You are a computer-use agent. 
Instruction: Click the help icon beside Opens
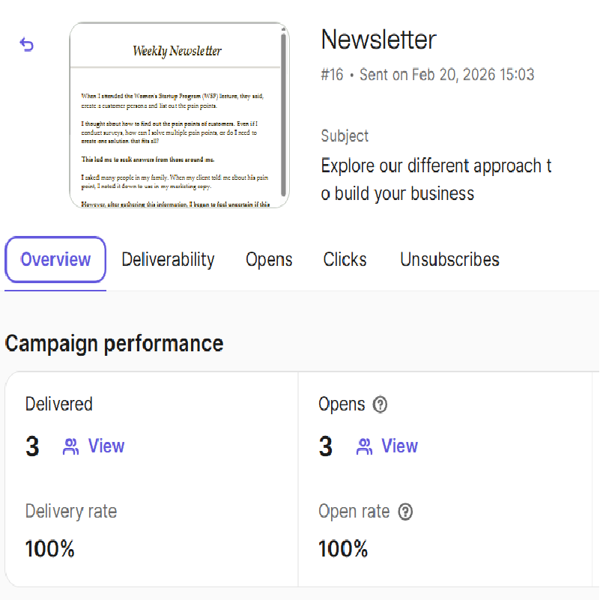click(381, 405)
